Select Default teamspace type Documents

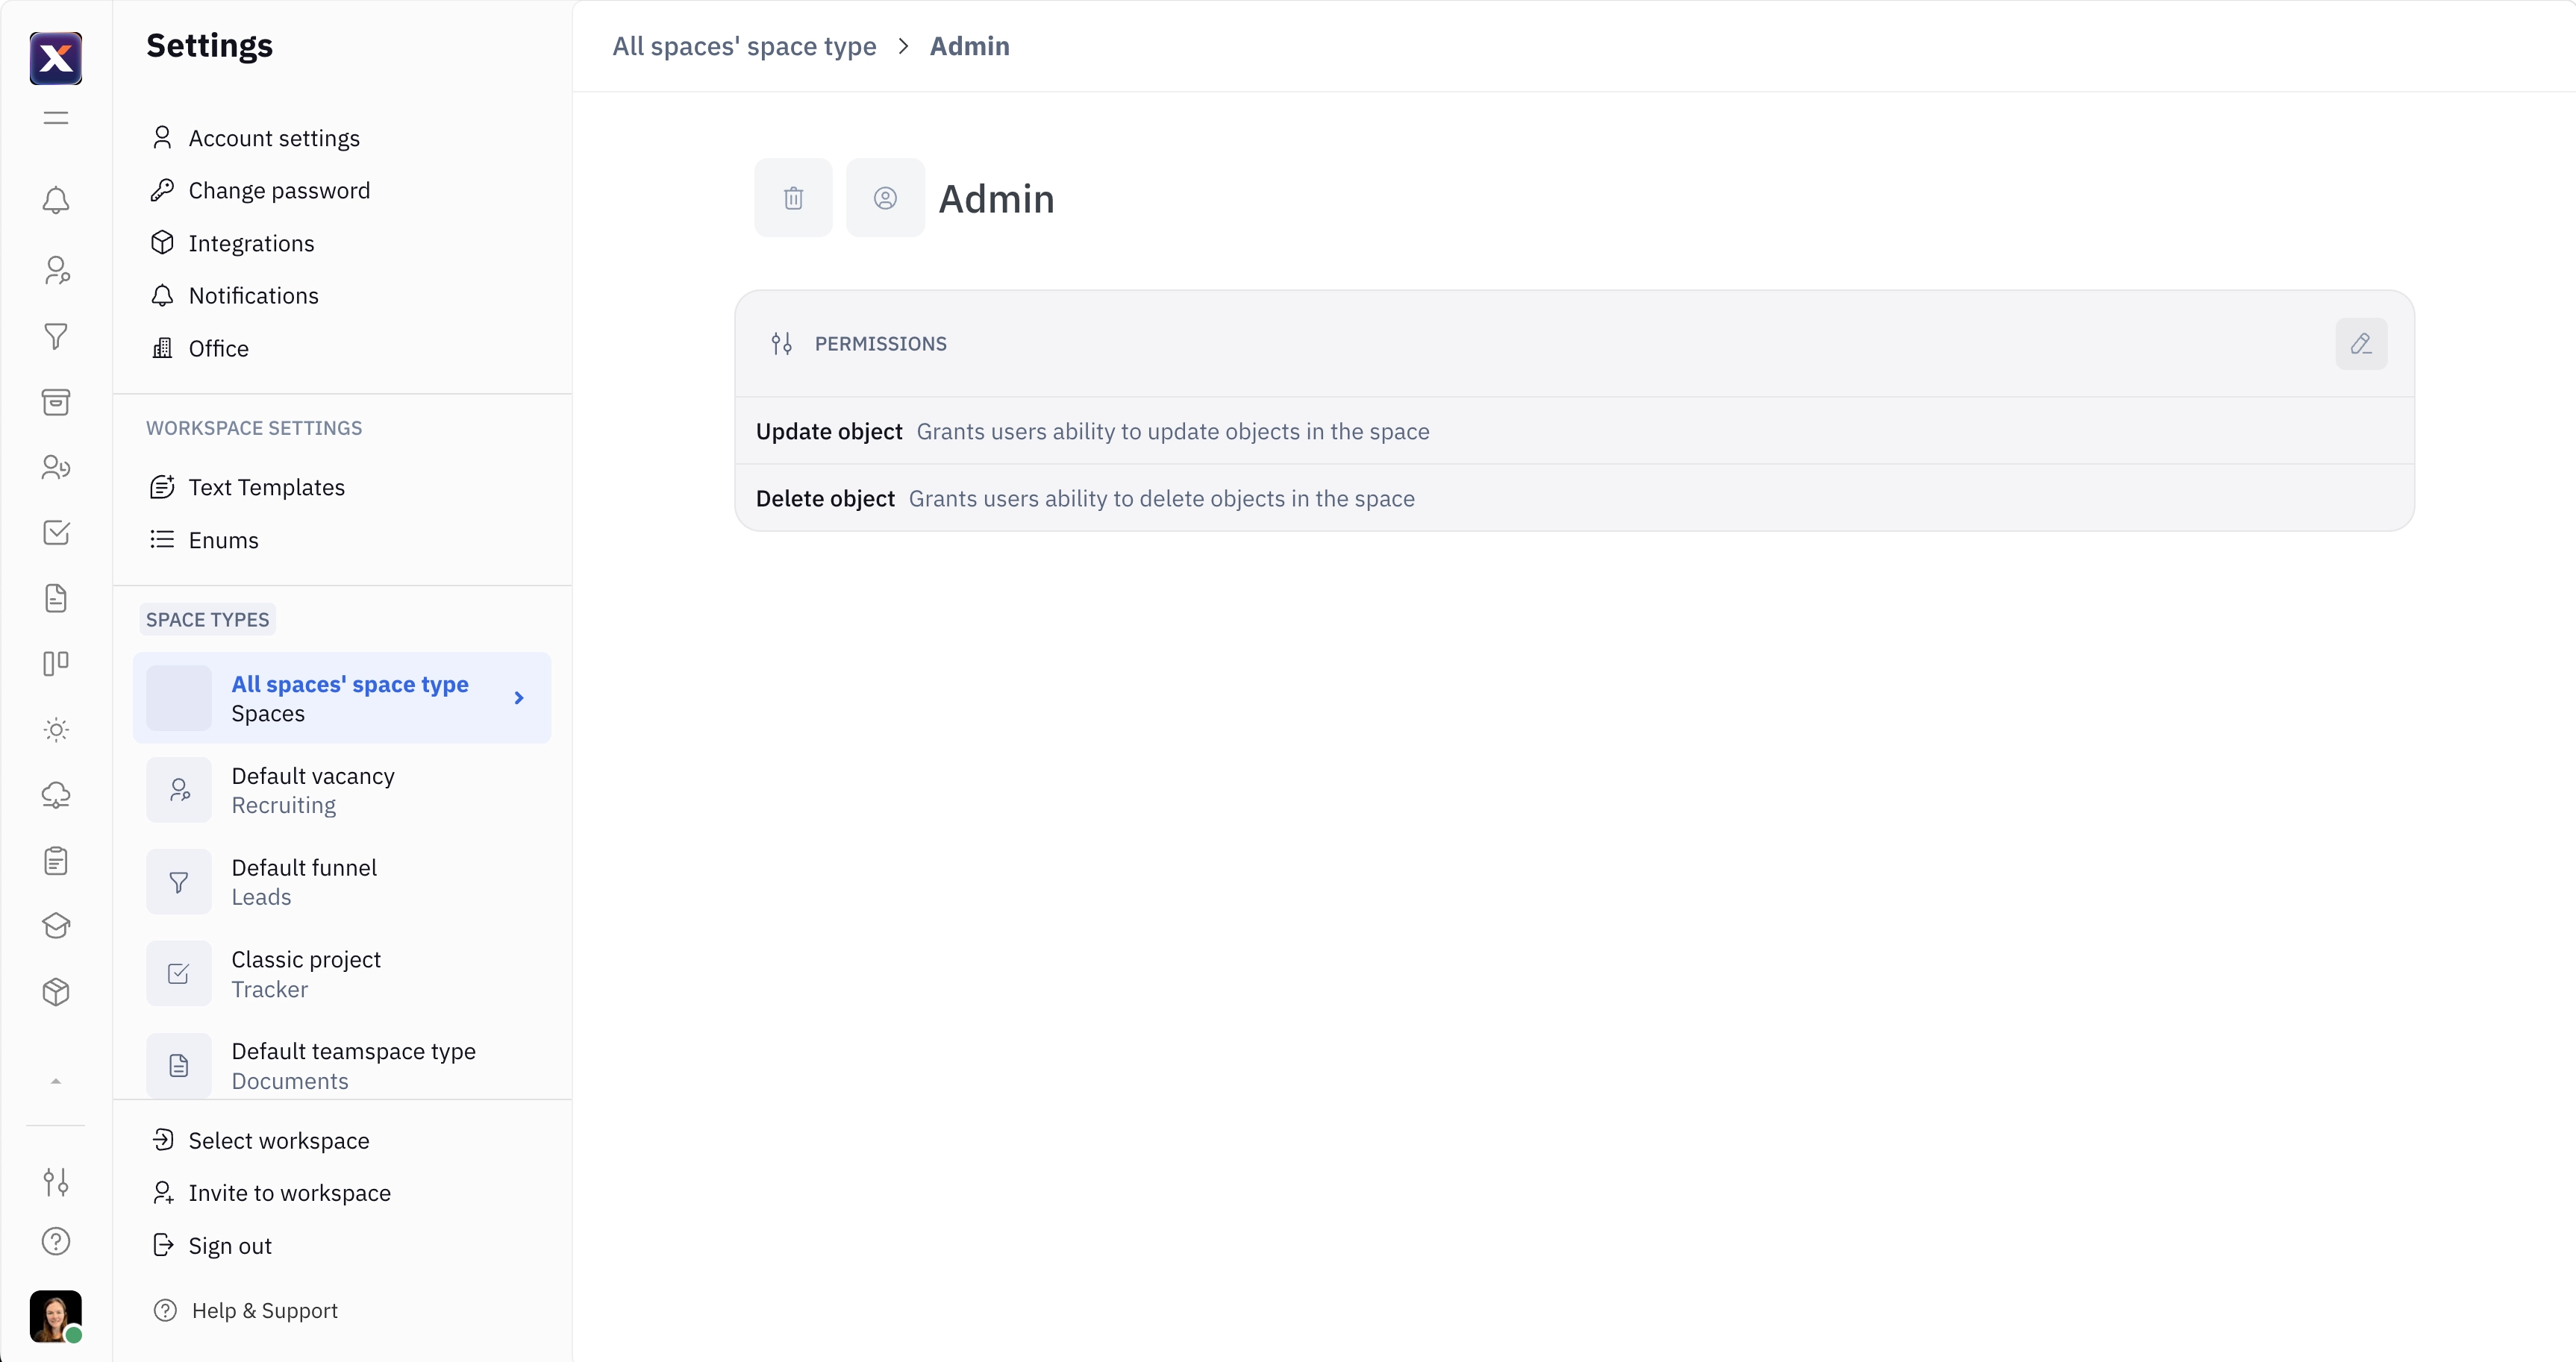tap(353, 1064)
